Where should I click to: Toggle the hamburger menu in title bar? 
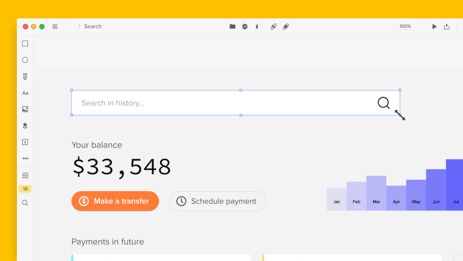(55, 26)
